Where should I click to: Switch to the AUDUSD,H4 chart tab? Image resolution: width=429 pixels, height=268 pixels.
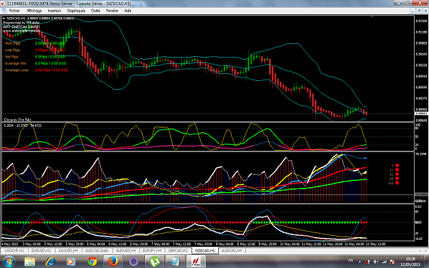[126, 250]
